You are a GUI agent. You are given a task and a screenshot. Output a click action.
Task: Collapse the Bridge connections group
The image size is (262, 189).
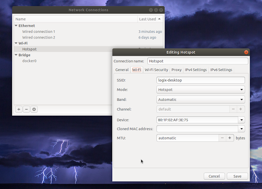(x=16, y=55)
